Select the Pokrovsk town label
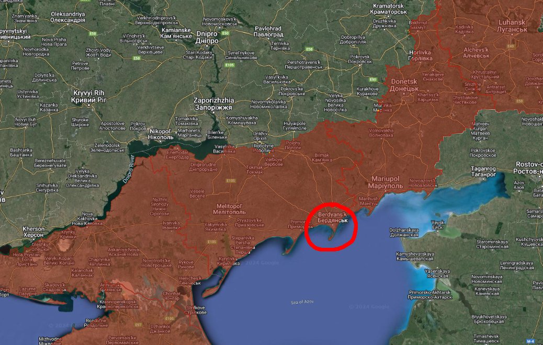 pyautogui.click(x=360, y=59)
